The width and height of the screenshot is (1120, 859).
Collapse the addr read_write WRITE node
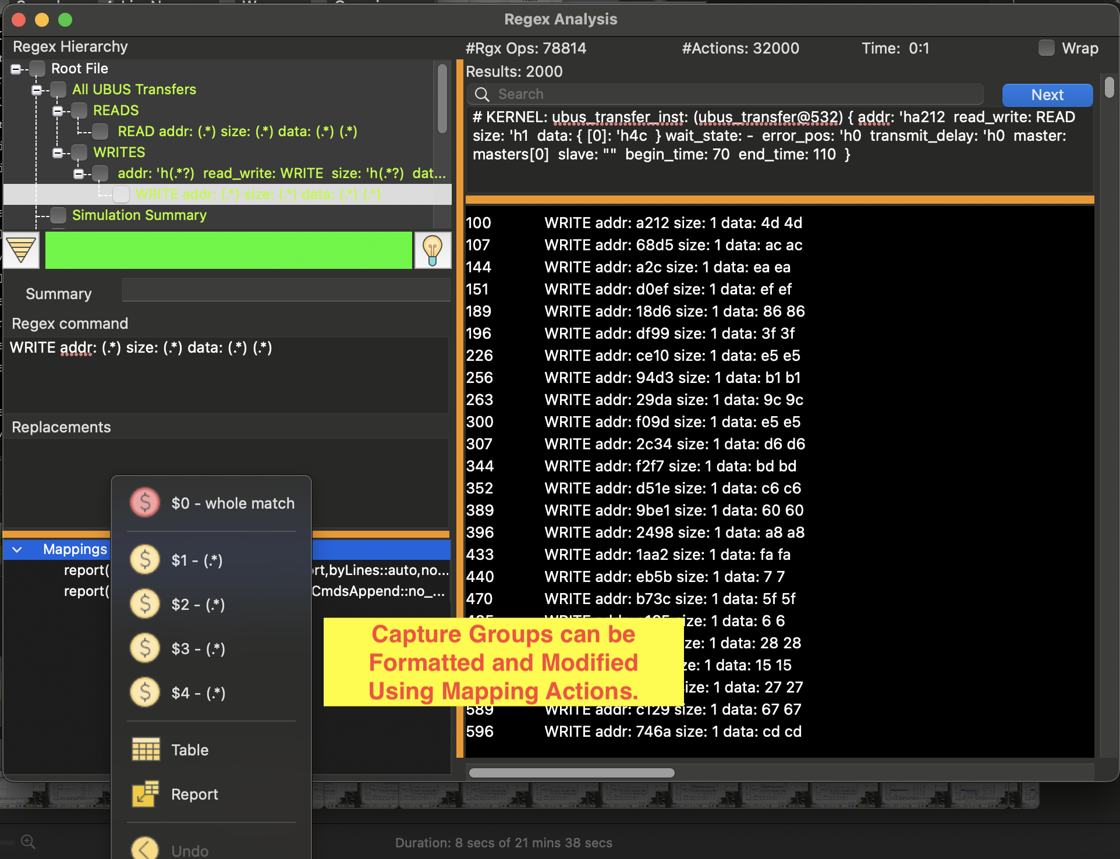pyautogui.click(x=79, y=174)
